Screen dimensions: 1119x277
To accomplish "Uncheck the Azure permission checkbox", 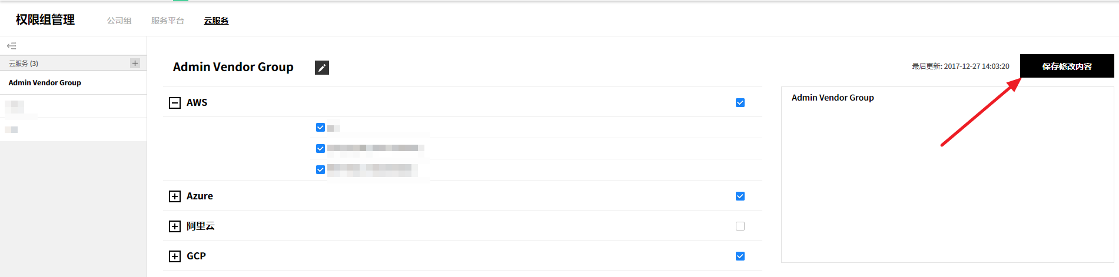I will point(740,196).
